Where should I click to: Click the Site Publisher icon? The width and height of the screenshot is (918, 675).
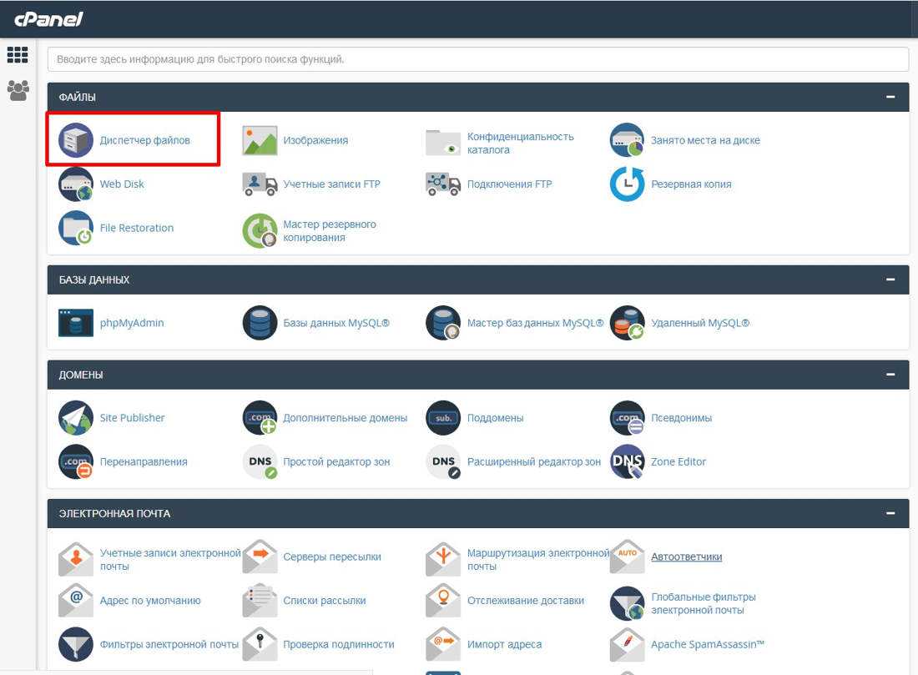pos(76,418)
